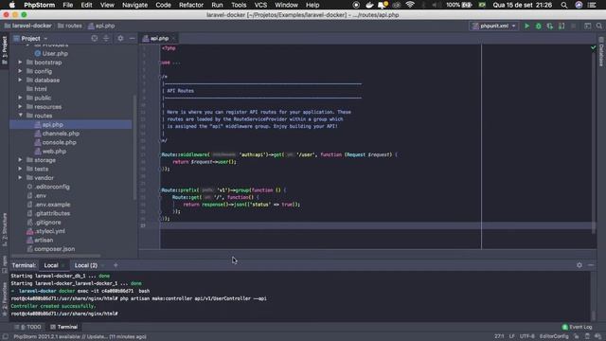Click the Project tree vertical scrollbar
Image resolution: width=606 pixels, height=341 pixels.
pos(134,147)
